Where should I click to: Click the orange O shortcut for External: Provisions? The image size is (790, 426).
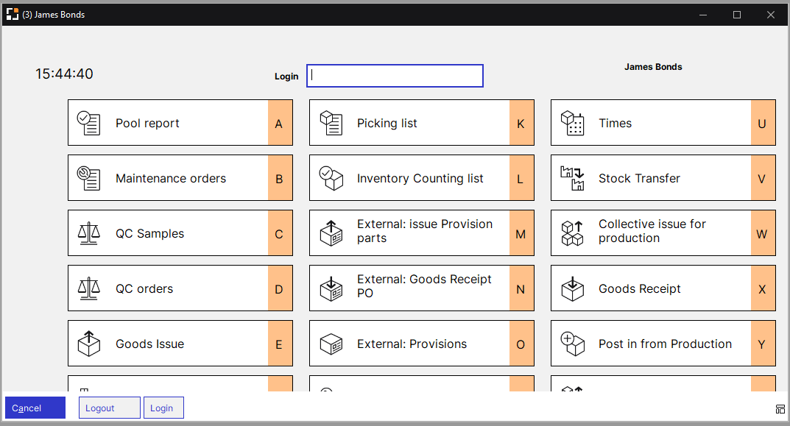[x=521, y=344]
